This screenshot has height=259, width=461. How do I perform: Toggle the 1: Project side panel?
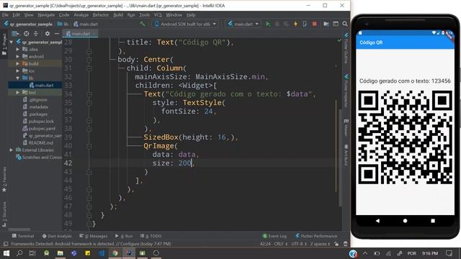tap(4, 44)
